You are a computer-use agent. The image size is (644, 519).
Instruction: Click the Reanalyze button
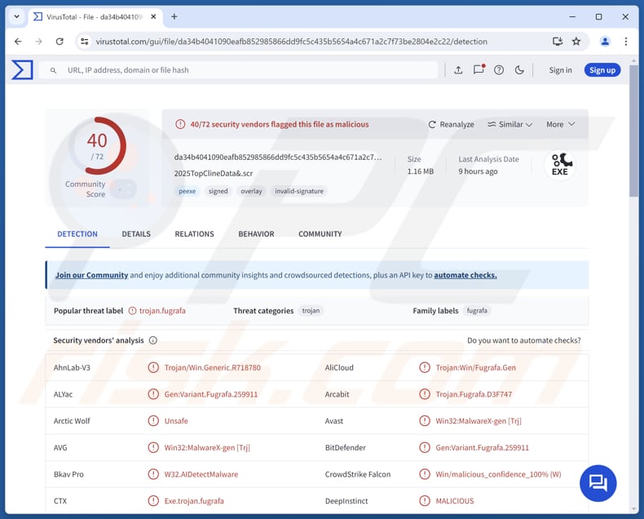(451, 125)
